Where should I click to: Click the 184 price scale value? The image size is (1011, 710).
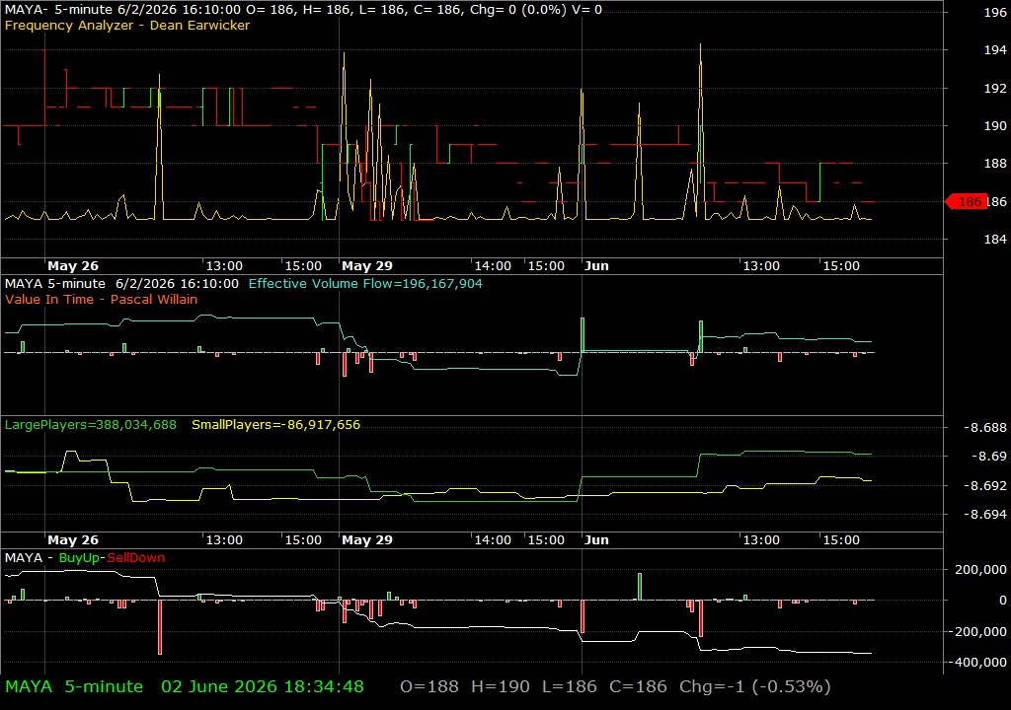point(995,240)
